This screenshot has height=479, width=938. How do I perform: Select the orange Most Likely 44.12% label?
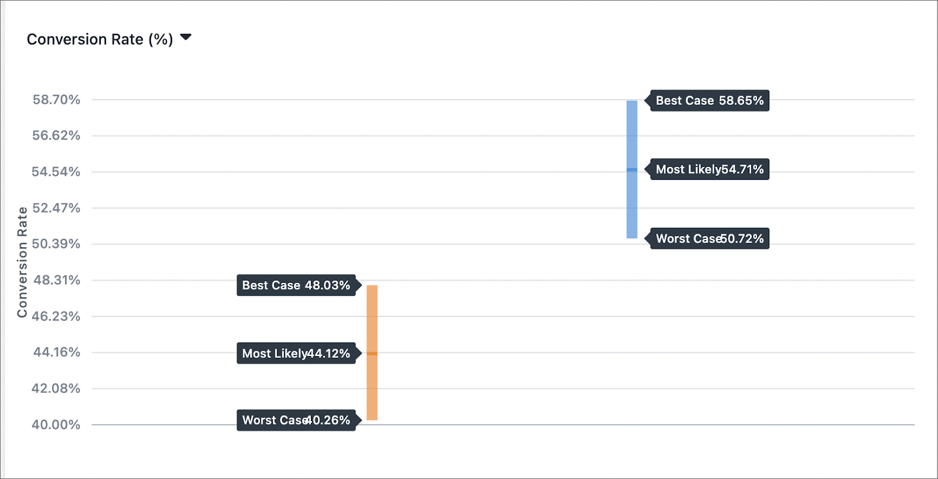tap(299, 353)
